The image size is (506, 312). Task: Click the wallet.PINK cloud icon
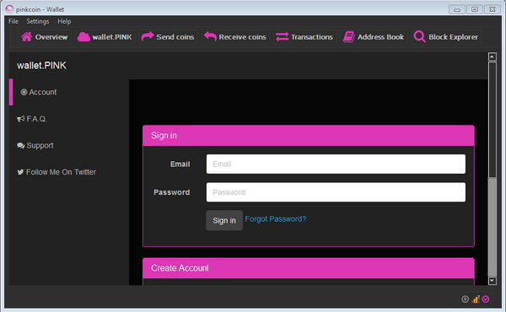click(x=83, y=37)
